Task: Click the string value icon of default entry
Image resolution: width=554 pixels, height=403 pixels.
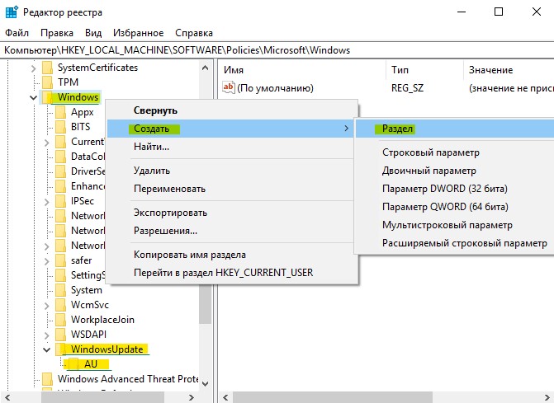Action: tap(228, 87)
